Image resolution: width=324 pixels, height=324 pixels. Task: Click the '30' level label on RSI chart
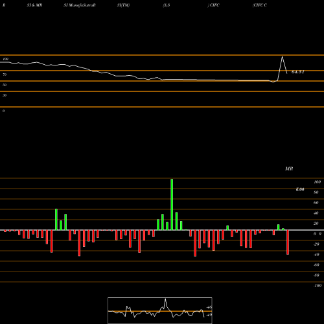pos(5,95)
